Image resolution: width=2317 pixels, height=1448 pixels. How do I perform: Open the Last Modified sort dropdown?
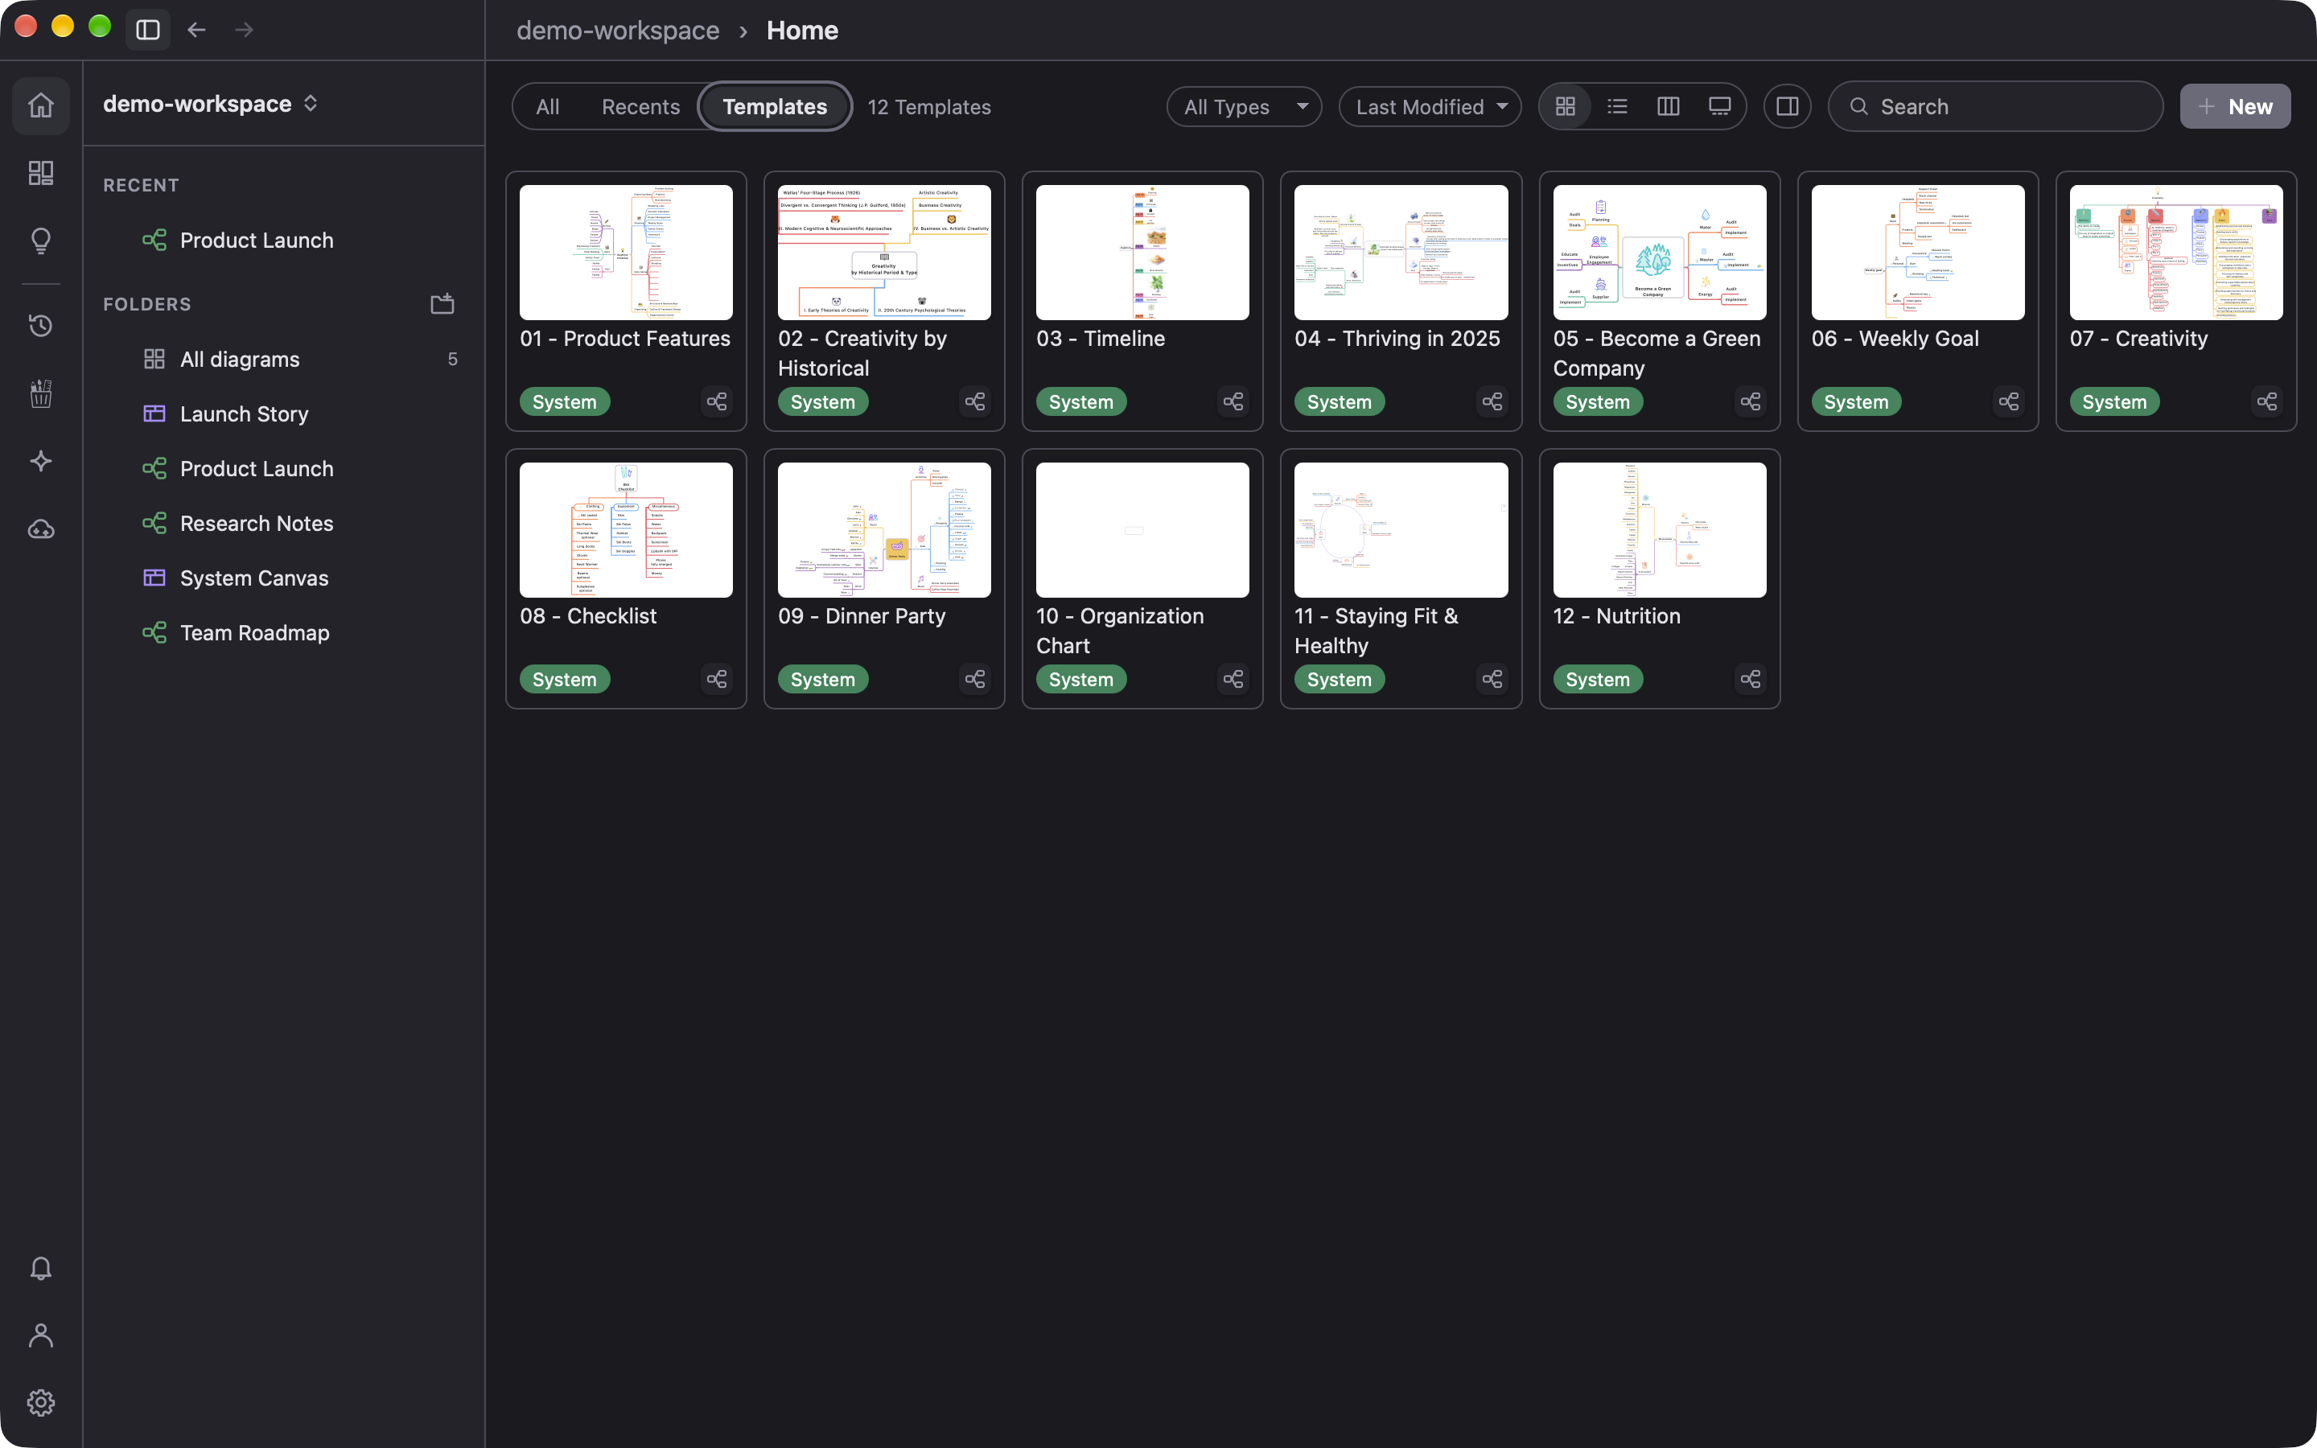tap(1430, 106)
